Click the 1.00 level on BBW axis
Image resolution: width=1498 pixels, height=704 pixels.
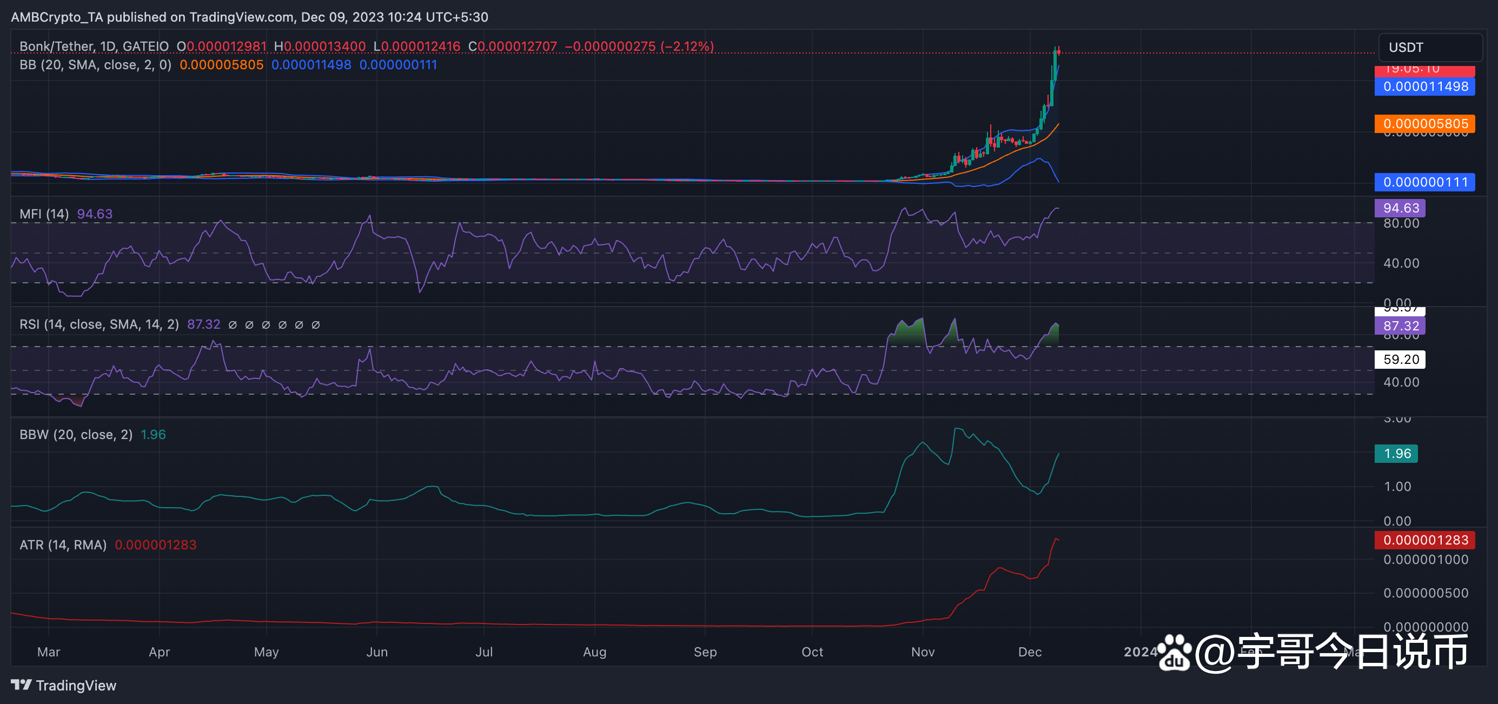tap(1397, 487)
